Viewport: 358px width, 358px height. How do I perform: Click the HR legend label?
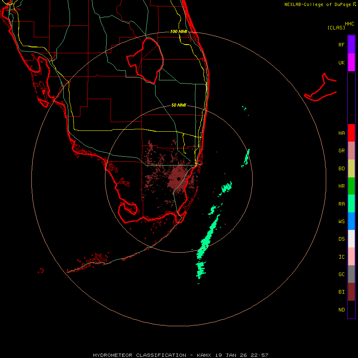pos(341,186)
